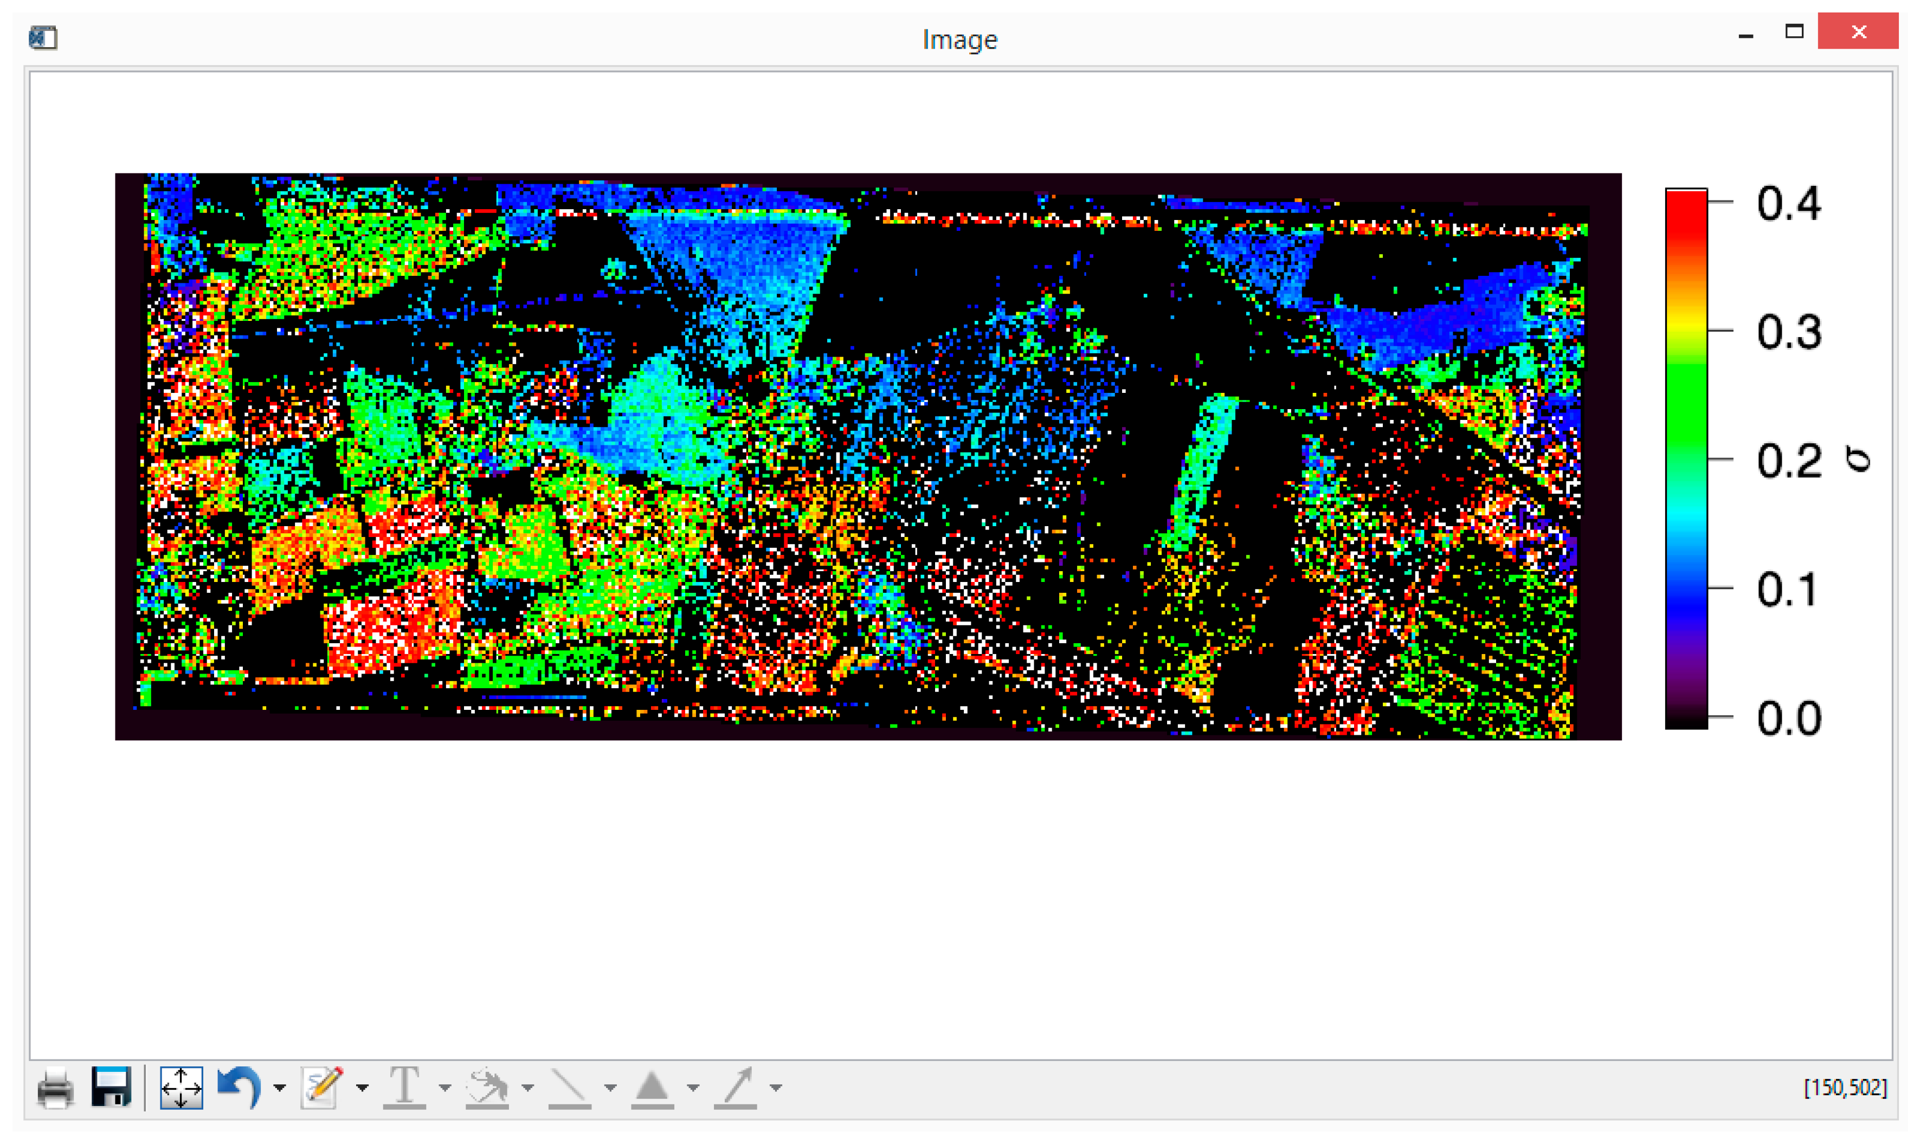Click the rainbow colorbar legend
The image size is (1920, 1145).
click(x=1686, y=459)
